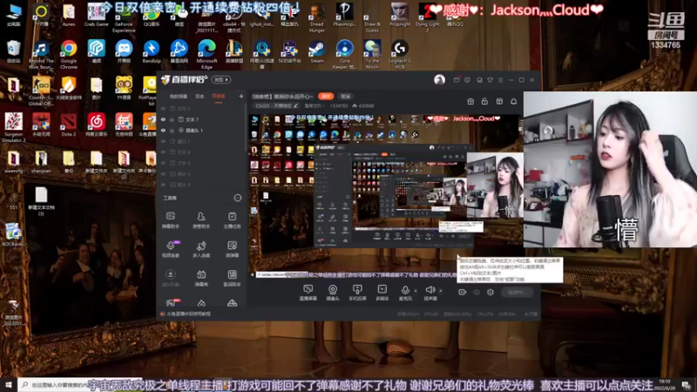This screenshot has height=392, width=697.
Task: Open the tutorial link in status bar
Action: (188, 314)
